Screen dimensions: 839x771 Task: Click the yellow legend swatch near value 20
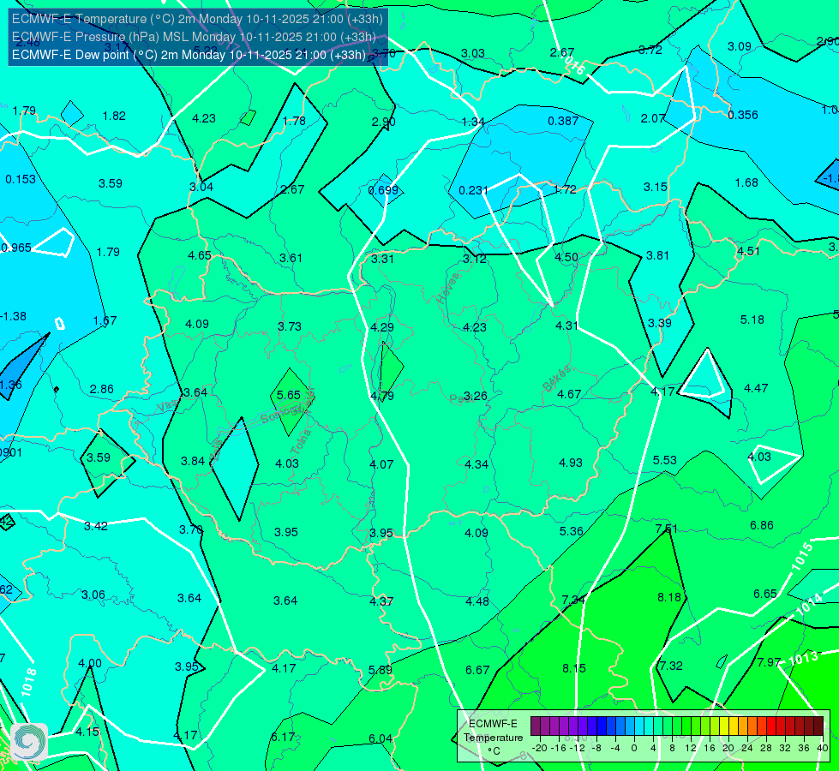click(x=724, y=726)
